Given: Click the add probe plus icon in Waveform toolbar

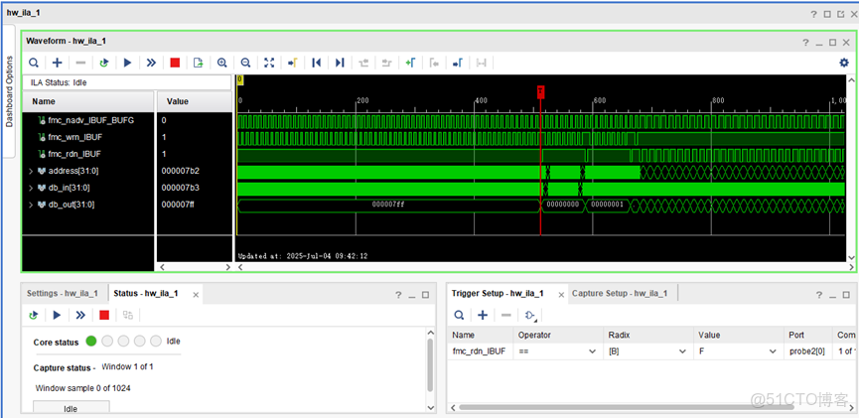Looking at the screenshot, I should (x=57, y=63).
